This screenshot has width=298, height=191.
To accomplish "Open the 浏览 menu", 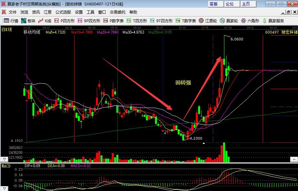I will [x=24, y=12].
